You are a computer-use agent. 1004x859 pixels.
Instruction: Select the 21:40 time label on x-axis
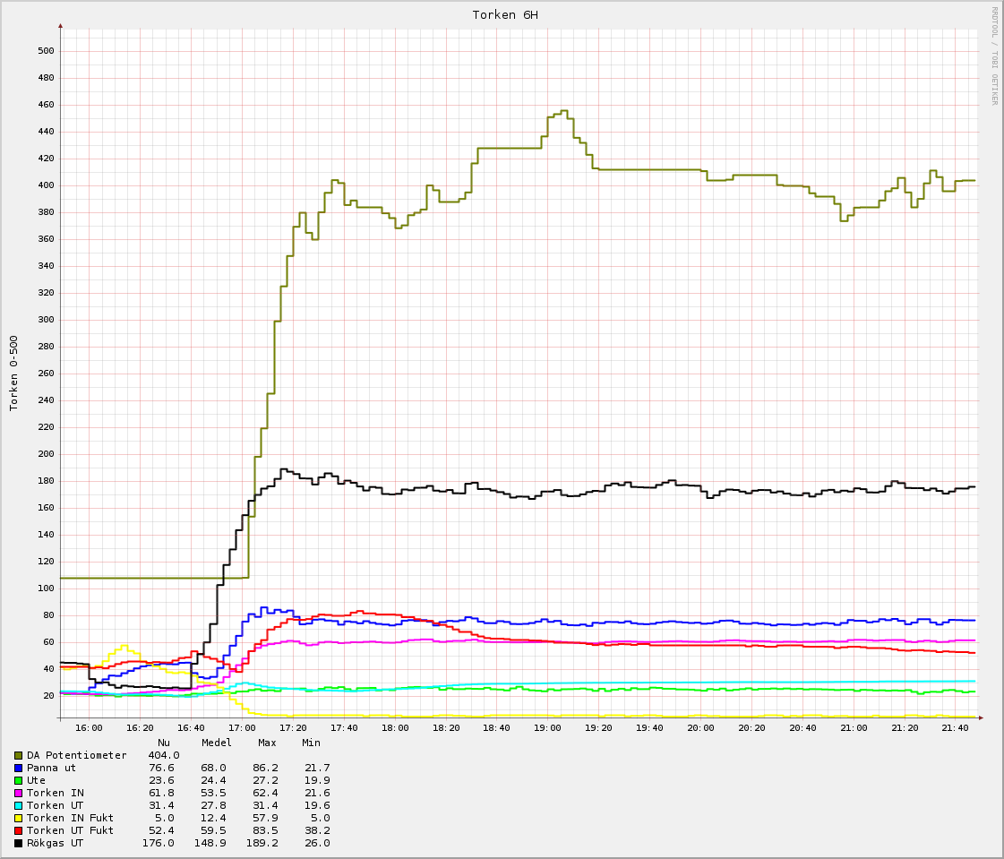click(956, 728)
